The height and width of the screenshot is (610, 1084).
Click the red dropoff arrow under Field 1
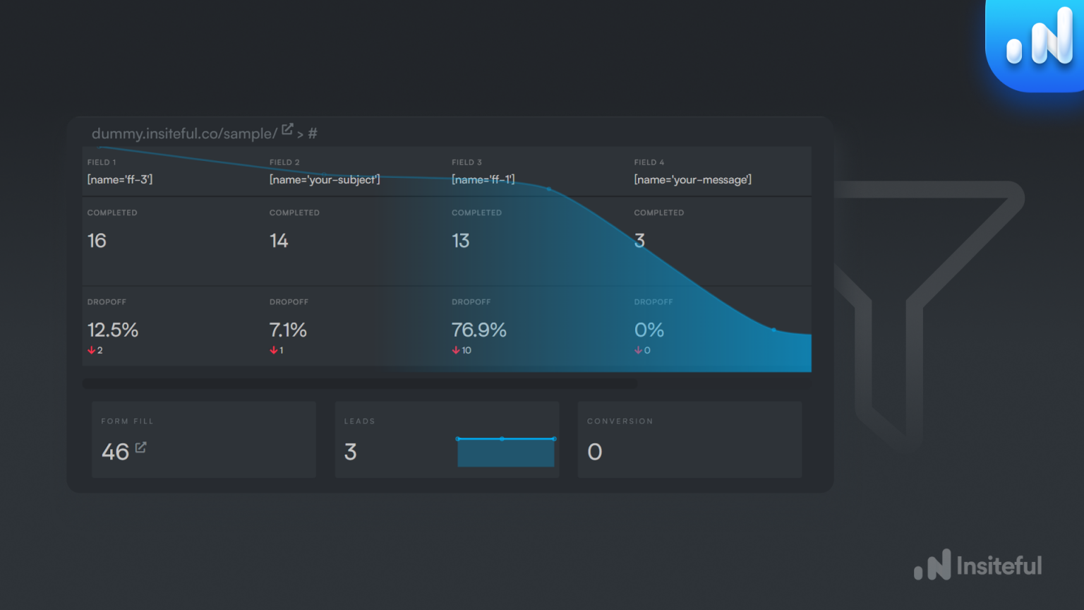click(91, 349)
